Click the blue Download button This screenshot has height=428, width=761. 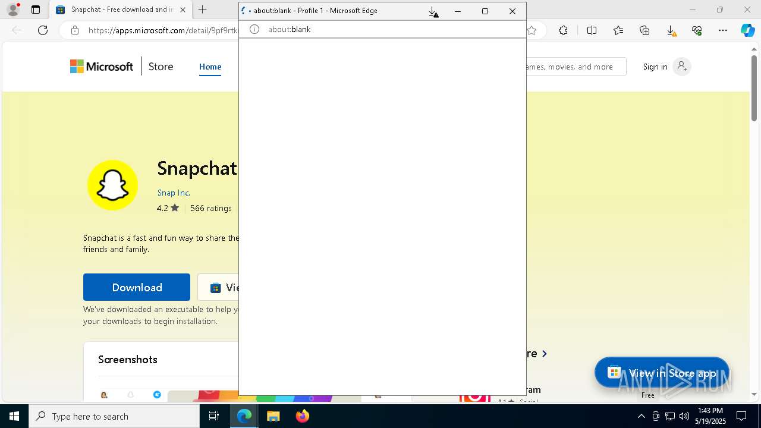pyautogui.click(x=137, y=287)
